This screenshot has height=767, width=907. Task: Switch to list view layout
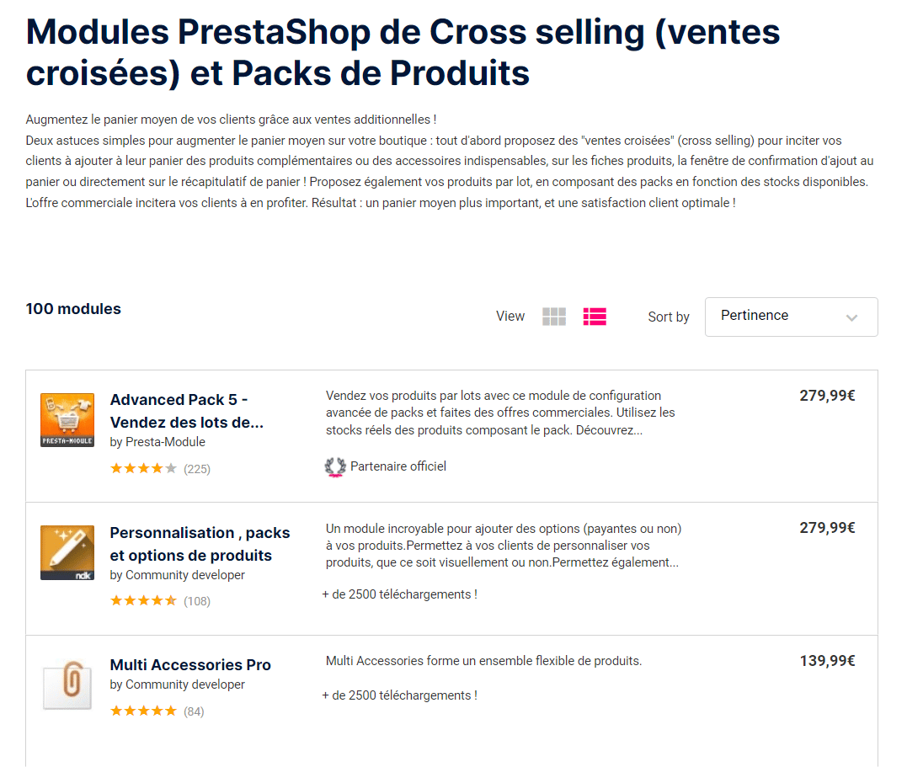[595, 317]
